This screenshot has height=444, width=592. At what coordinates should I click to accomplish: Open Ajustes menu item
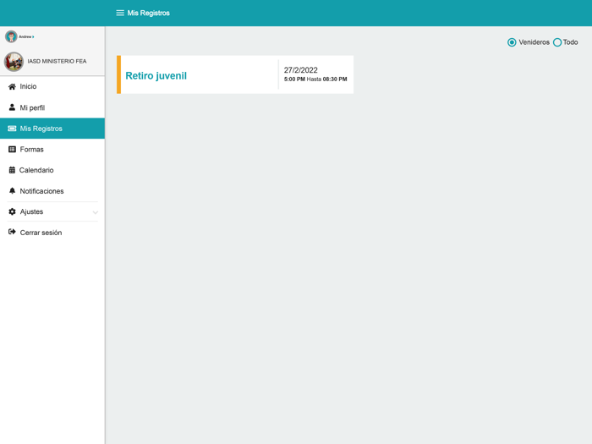(52, 211)
